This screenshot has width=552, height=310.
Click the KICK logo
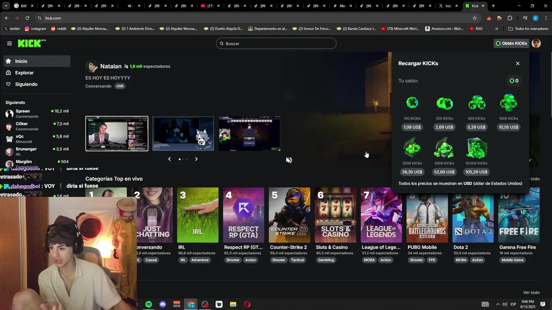pos(31,43)
